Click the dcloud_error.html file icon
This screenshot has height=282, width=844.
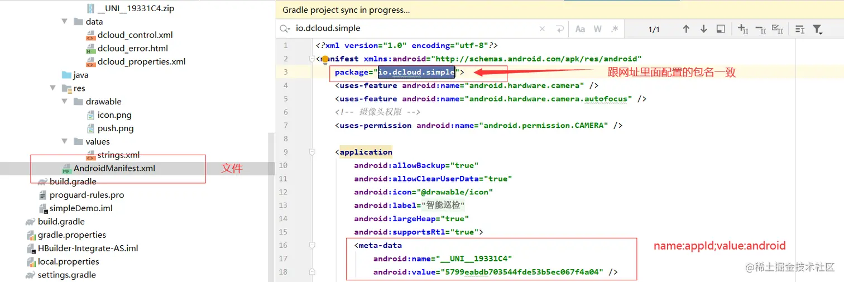pos(90,49)
